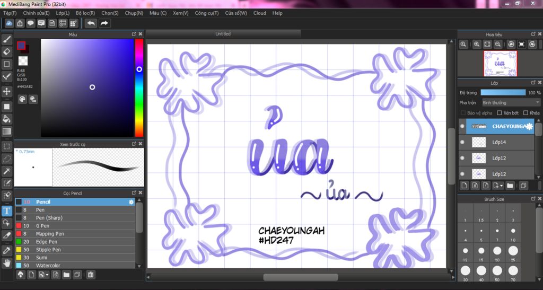Select the Lasso tool
The image size is (543, 290).
tap(6, 159)
